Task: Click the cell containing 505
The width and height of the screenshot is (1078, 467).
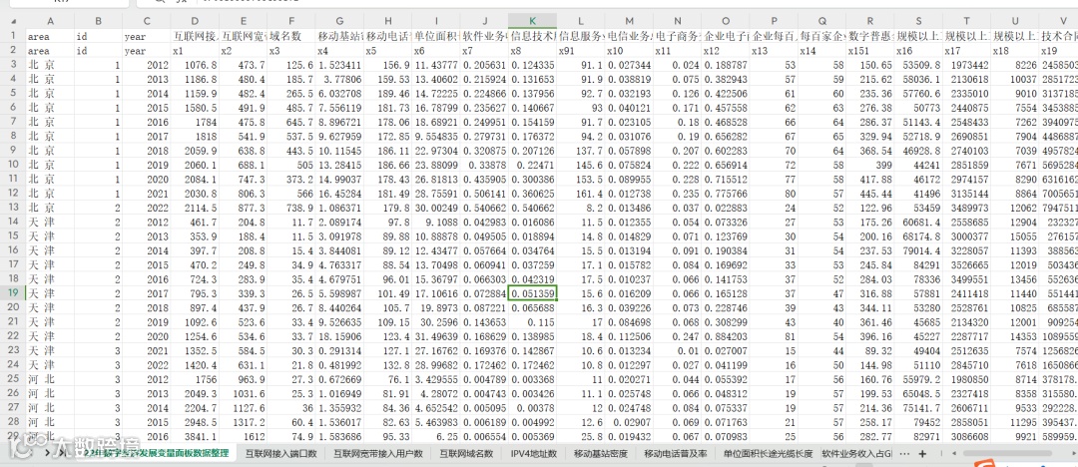Action: [x=292, y=165]
